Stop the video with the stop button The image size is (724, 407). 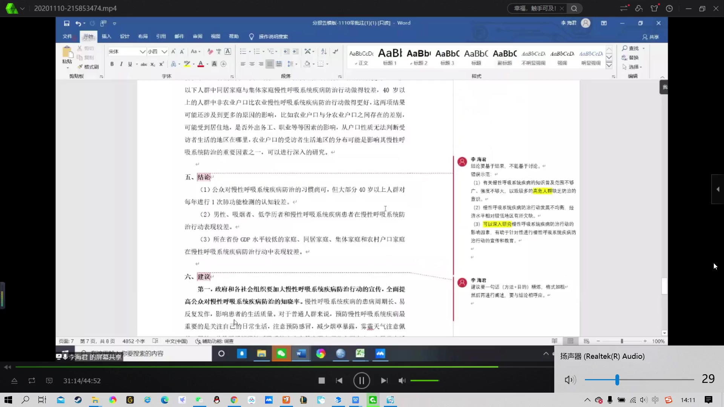(x=322, y=381)
